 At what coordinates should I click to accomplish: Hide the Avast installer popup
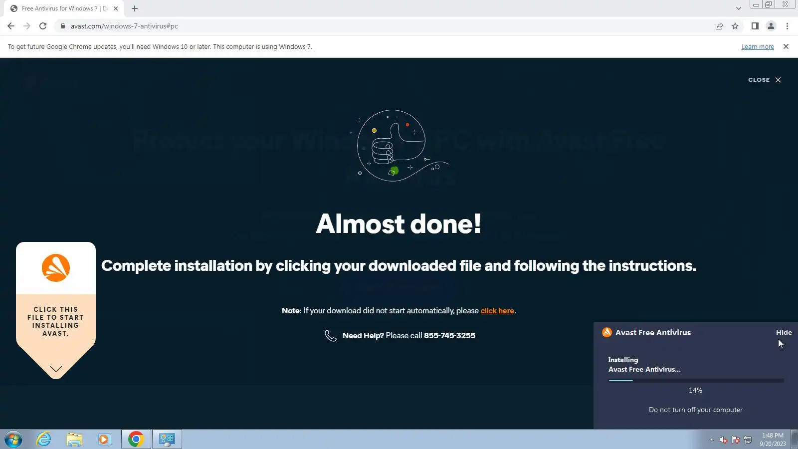pos(784,332)
